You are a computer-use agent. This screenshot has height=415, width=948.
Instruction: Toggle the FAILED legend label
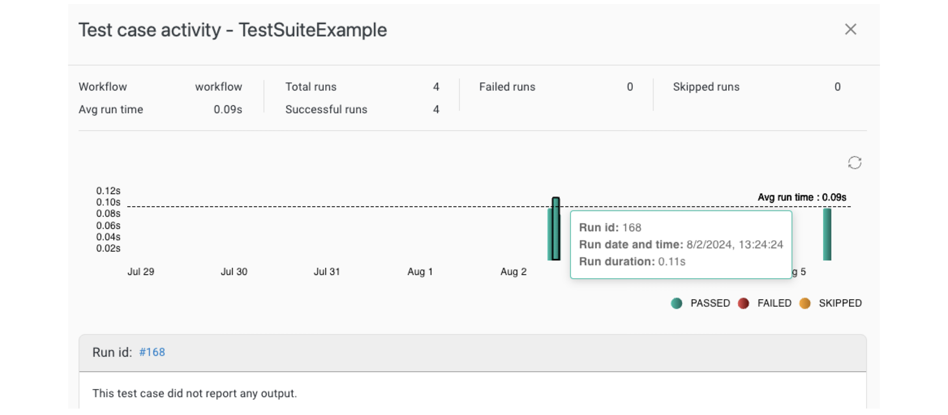(x=774, y=303)
